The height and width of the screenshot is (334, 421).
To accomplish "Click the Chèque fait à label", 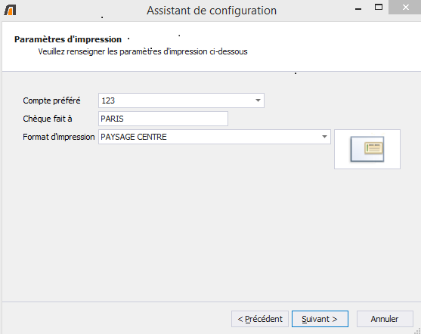I will (48, 119).
